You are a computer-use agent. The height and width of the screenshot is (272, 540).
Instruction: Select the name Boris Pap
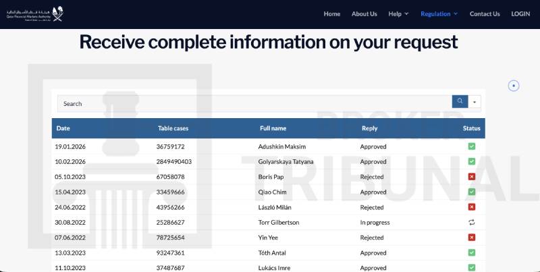pyautogui.click(x=271, y=177)
